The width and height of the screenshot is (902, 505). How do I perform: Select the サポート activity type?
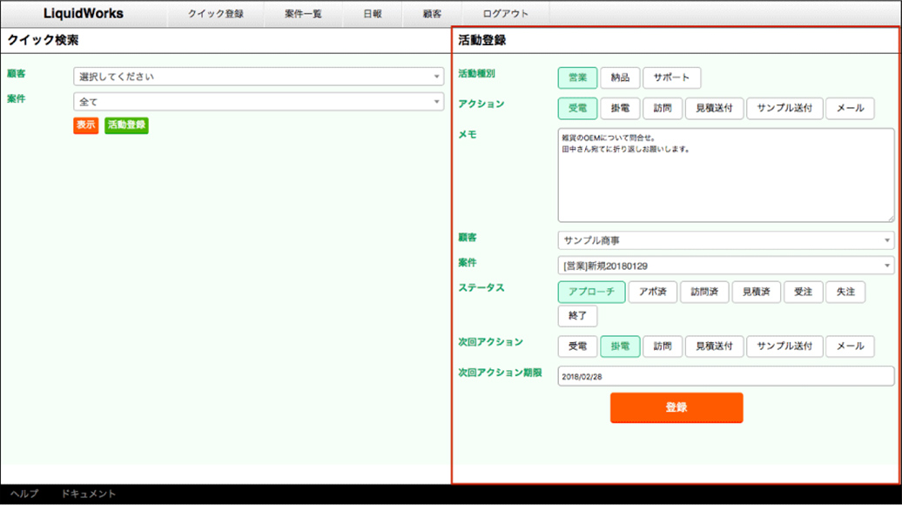coord(671,77)
